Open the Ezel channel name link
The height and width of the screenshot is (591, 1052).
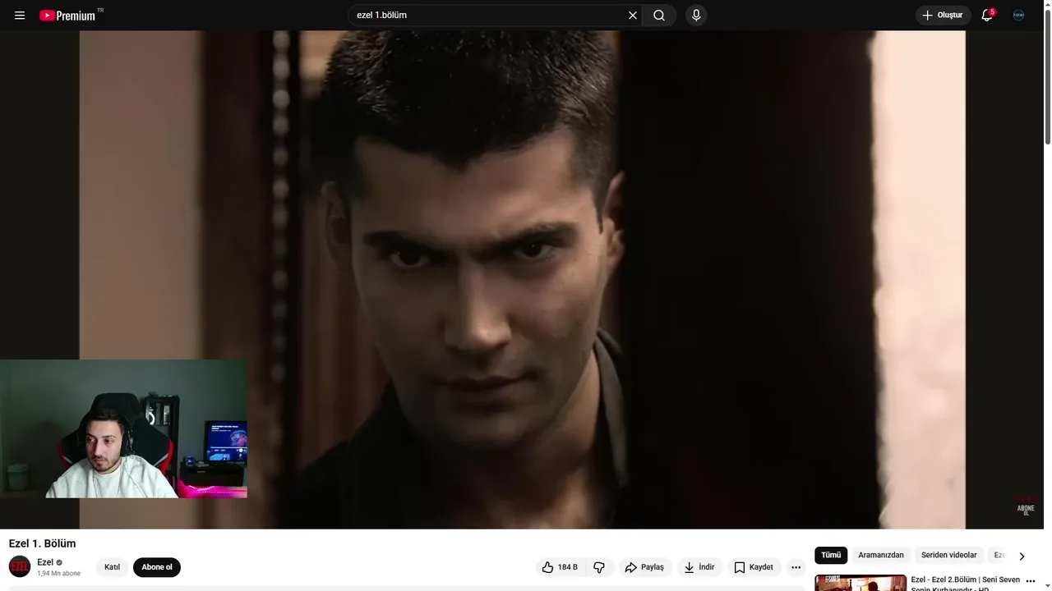click(x=45, y=562)
